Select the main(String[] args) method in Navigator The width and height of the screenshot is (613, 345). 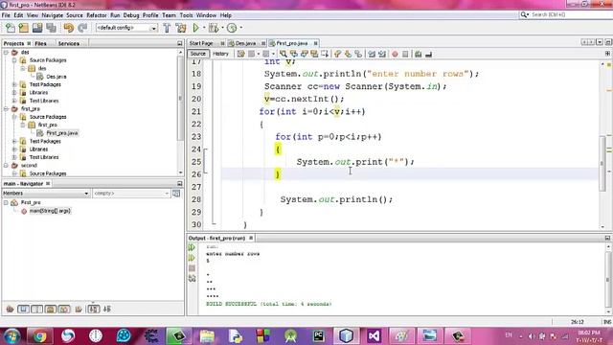pos(50,211)
